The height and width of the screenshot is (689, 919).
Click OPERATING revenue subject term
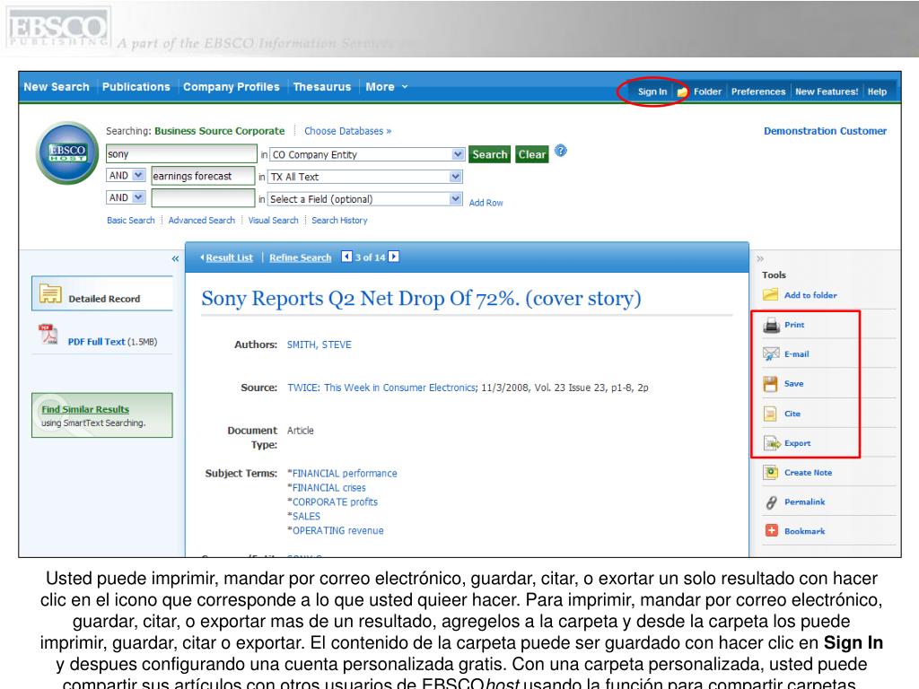tap(337, 530)
